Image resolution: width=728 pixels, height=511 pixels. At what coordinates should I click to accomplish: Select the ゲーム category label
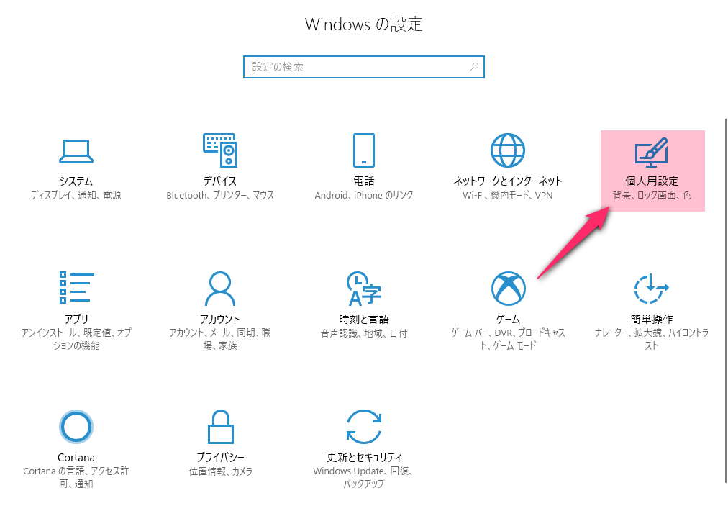coord(509,319)
